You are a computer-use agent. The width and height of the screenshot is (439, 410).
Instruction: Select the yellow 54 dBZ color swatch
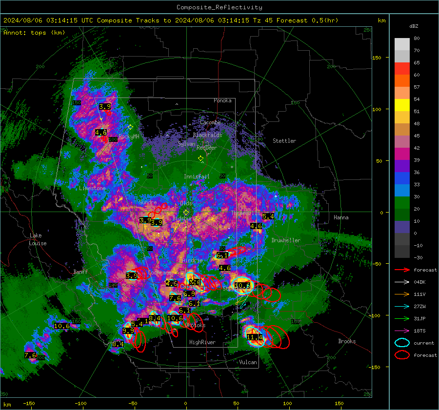point(402,105)
